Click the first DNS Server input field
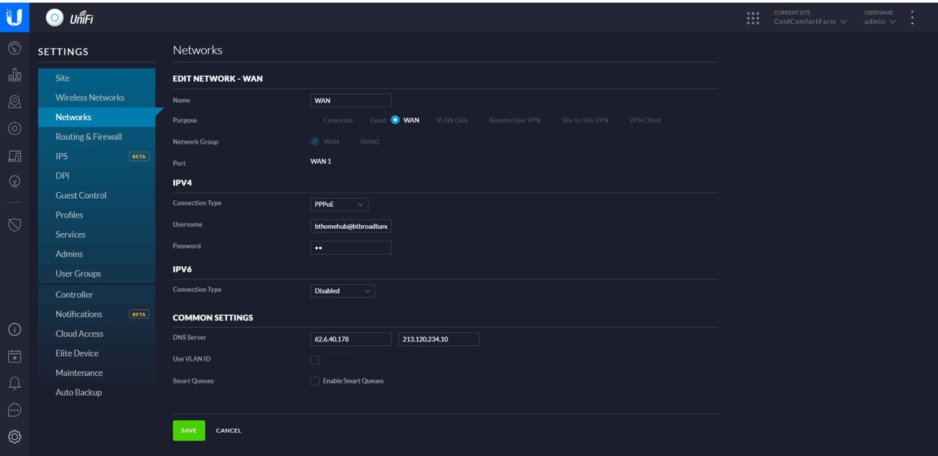938x456 pixels. pos(351,339)
